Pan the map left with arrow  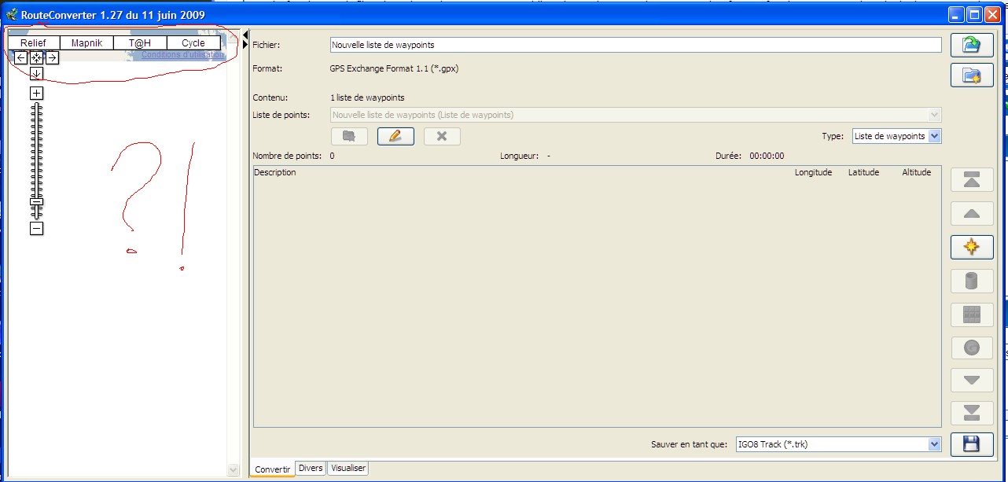pos(20,57)
